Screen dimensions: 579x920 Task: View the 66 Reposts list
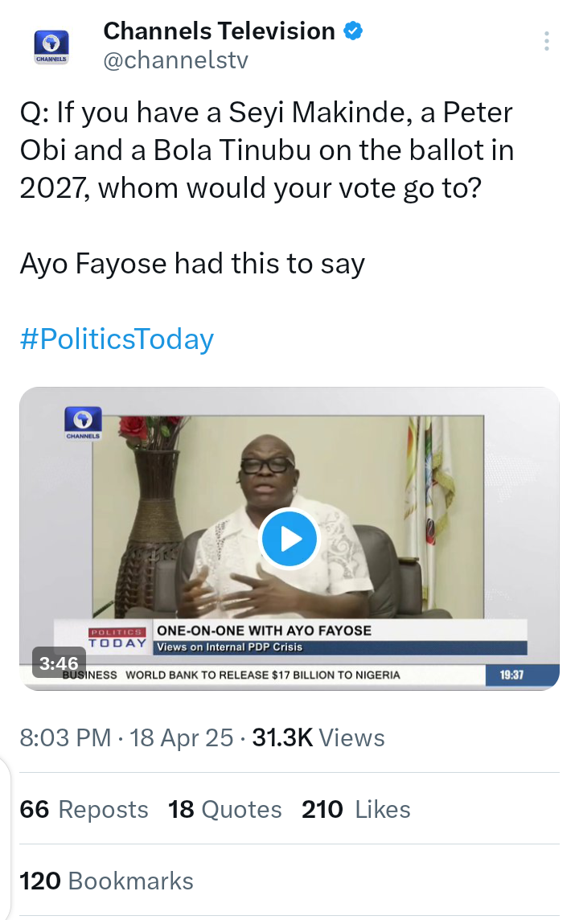[84, 809]
